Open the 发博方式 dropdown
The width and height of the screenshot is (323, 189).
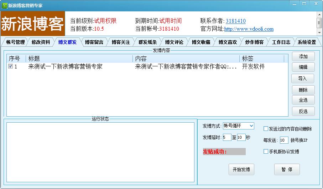(x=239, y=126)
